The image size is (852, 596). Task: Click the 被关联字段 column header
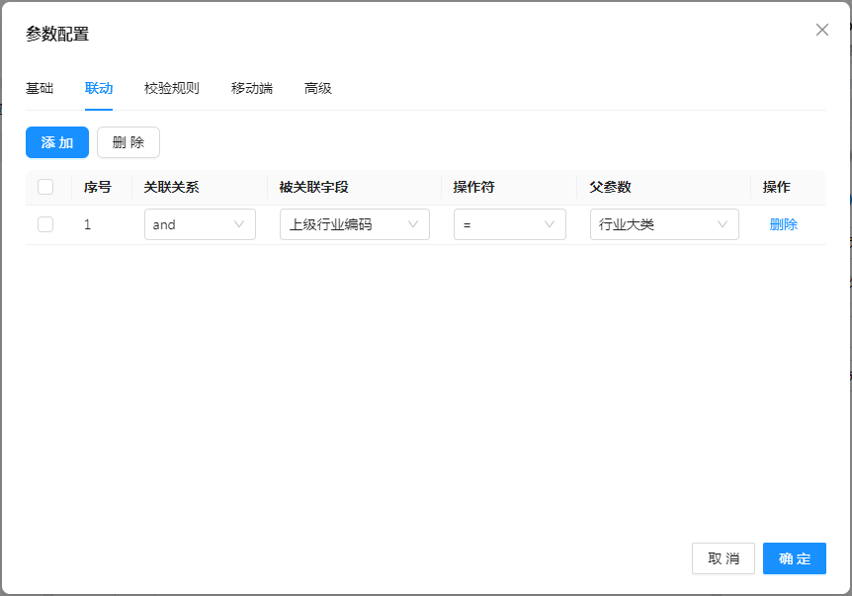(313, 187)
